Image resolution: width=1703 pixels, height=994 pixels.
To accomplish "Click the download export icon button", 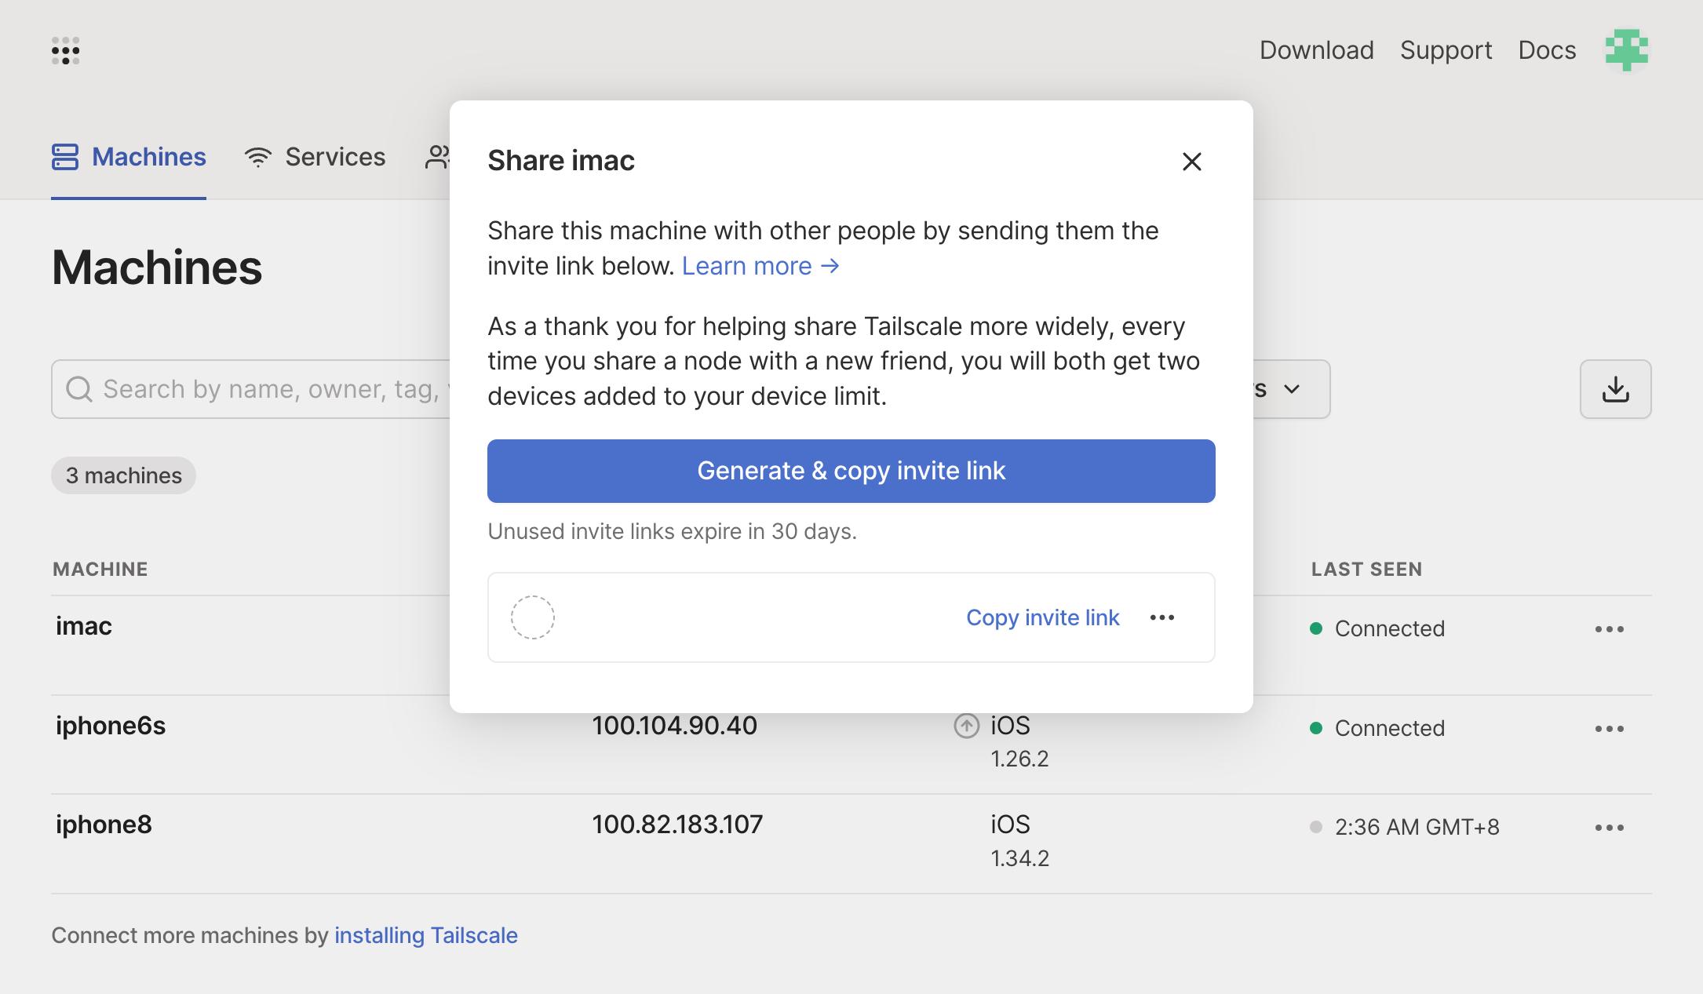I will pos(1615,389).
